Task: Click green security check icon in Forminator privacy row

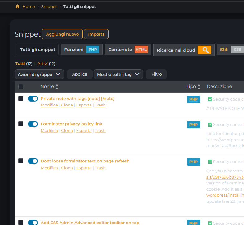Action: (210, 124)
